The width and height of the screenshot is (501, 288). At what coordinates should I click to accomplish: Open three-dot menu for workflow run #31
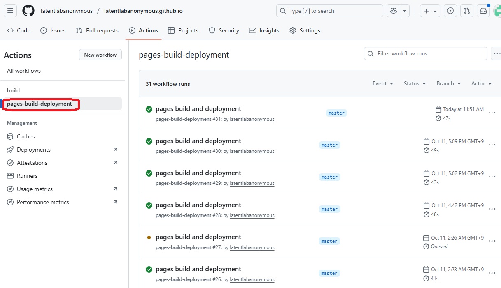pos(492,113)
